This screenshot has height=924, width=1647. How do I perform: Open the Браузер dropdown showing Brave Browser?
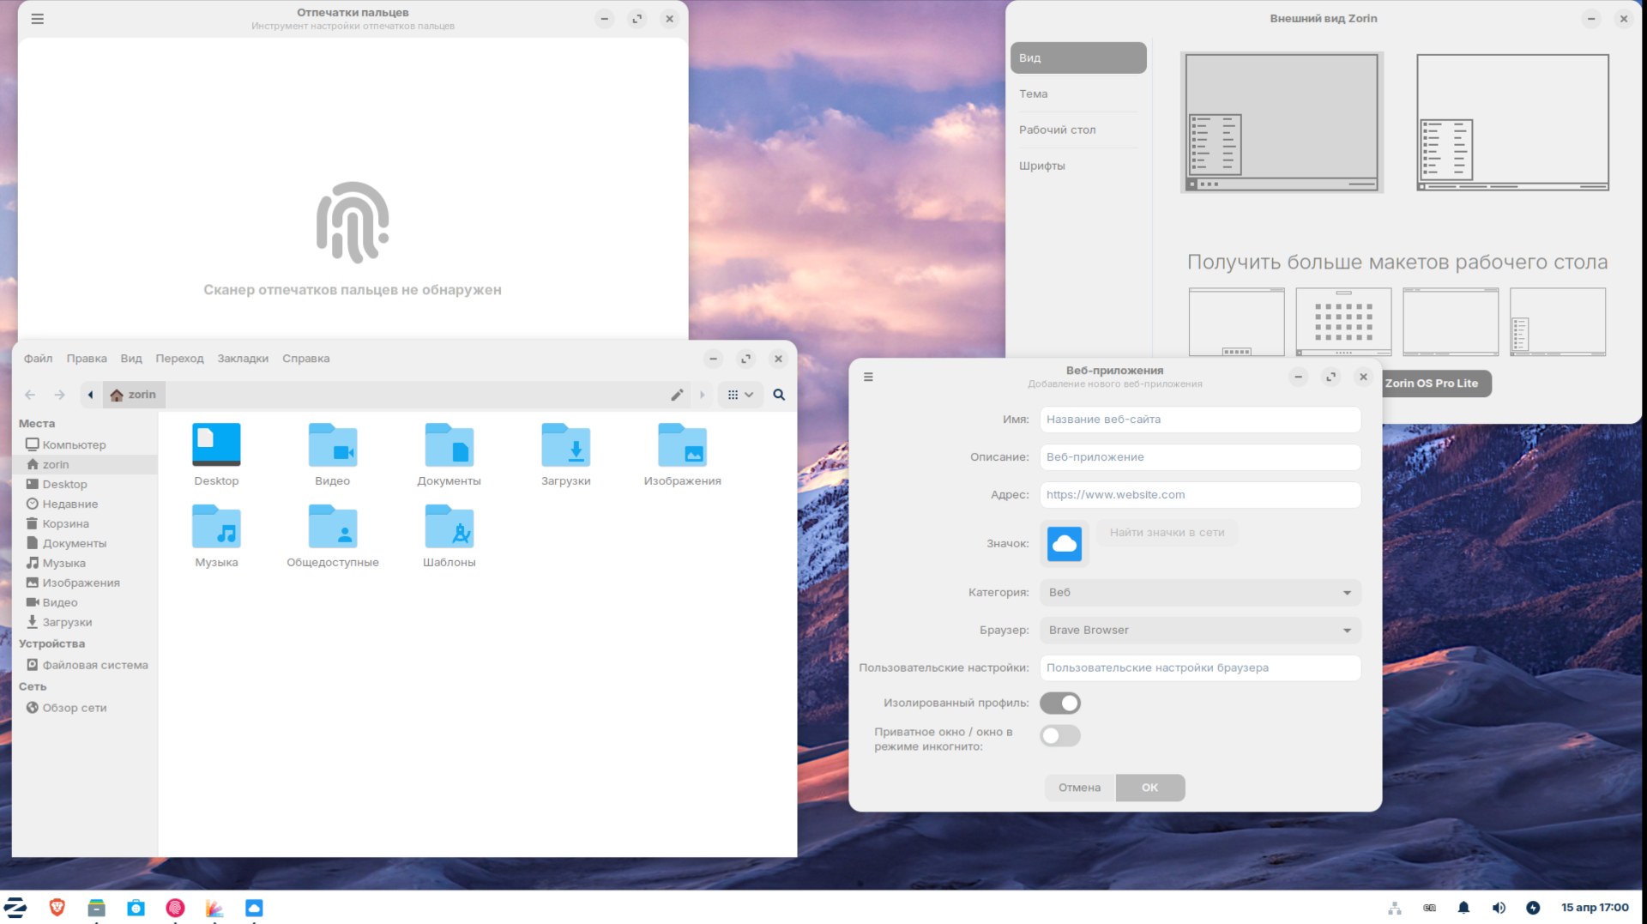pyautogui.click(x=1200, y=631)
